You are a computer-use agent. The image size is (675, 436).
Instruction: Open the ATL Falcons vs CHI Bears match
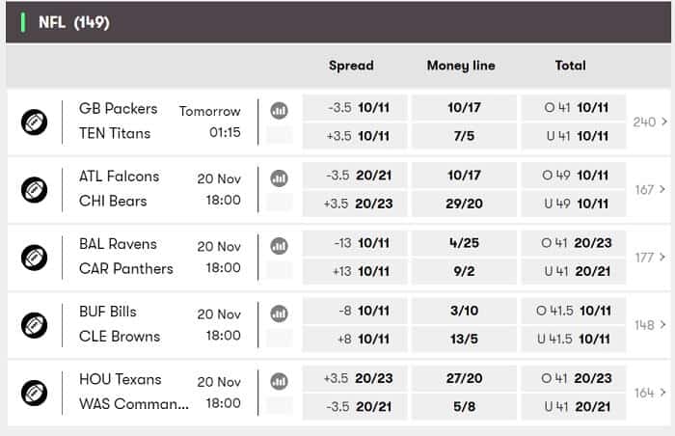160,189
